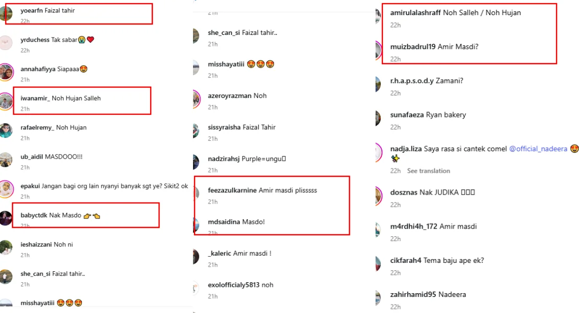Open exolofficialy5813 username link
This screenshot has height=313, width=579.
(234, 285)
